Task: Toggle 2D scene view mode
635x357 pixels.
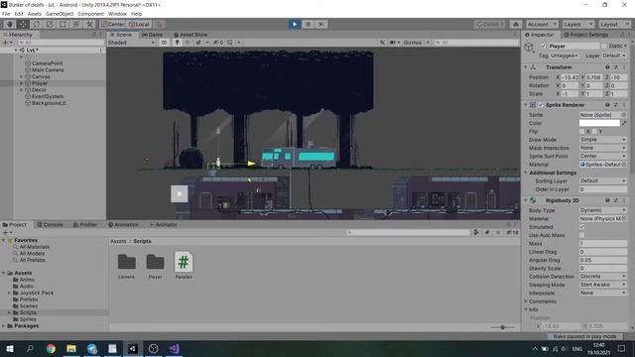Action: [x=164, y=43]
